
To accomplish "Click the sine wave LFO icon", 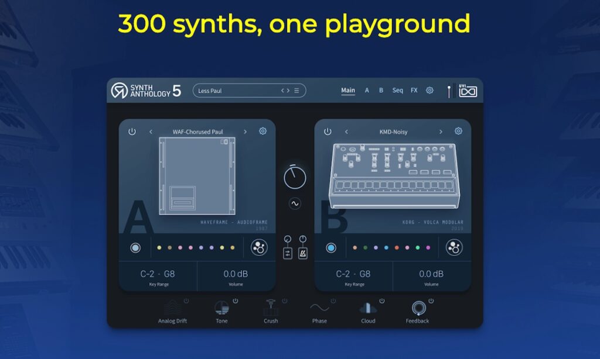I will tap(295, 203).
